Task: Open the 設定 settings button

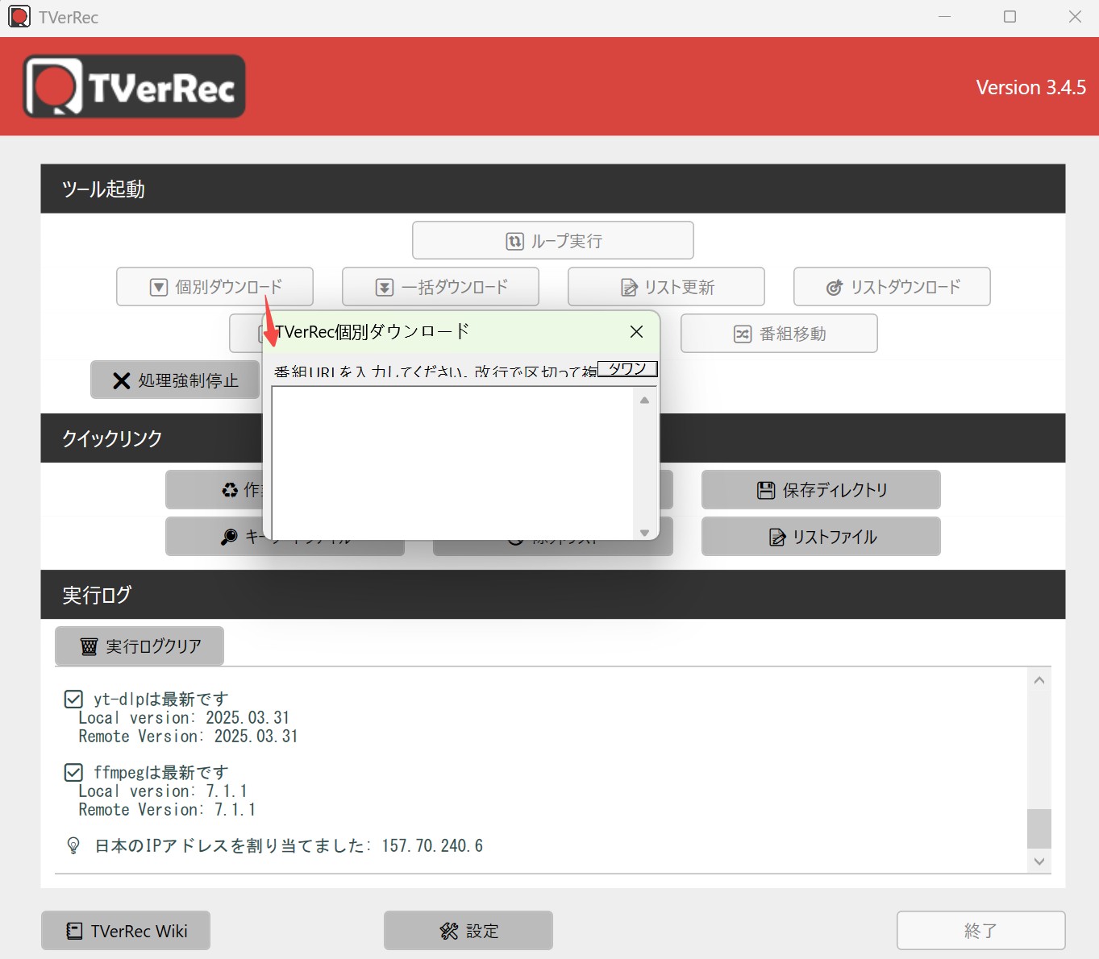Action: click(468, 931)
